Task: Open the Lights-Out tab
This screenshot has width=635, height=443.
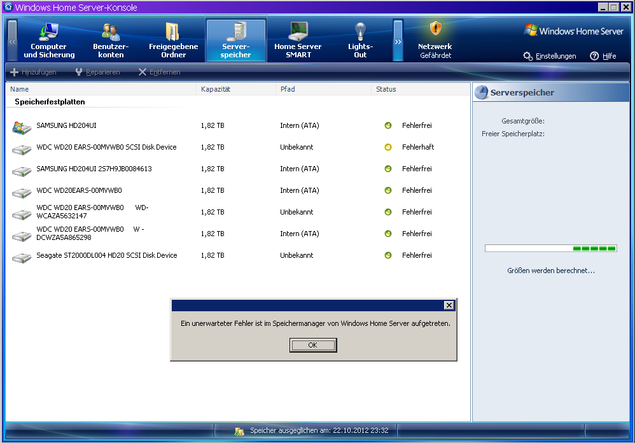Action: 360,41
